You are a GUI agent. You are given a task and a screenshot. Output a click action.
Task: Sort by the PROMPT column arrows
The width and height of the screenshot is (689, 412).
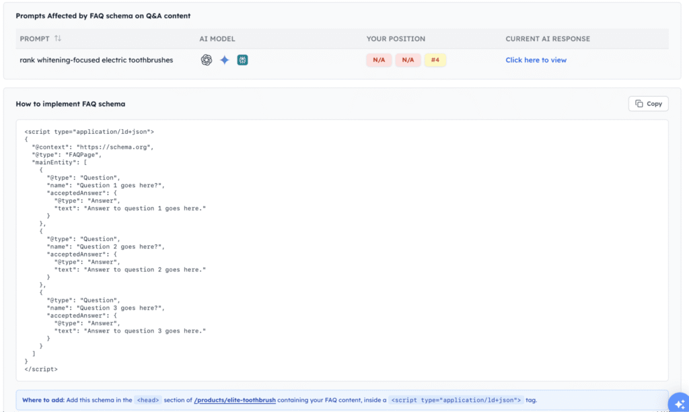click(58, 38)
